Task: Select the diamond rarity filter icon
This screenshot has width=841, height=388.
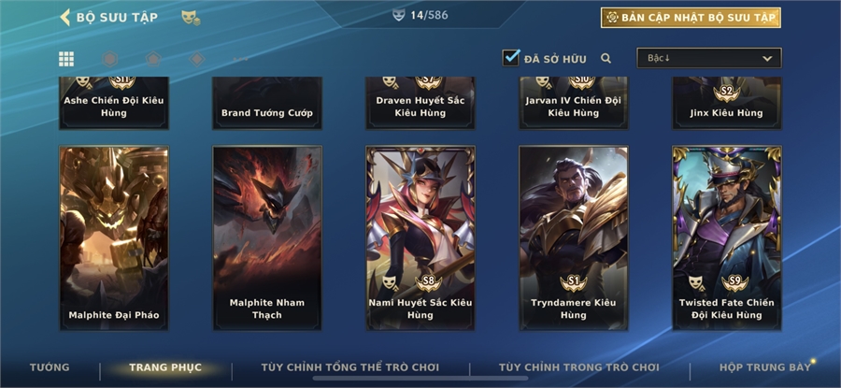Action: click(197, 59)
